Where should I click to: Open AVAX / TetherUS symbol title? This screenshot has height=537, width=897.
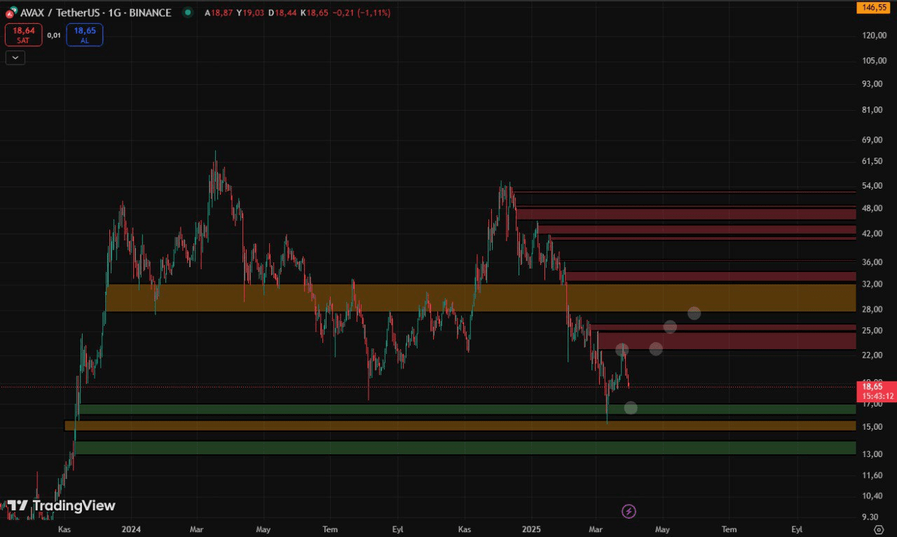95,13
